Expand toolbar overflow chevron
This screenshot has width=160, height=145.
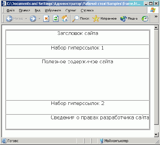(156, 17)
